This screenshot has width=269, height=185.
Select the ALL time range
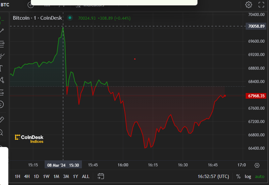tap(86, 176)
